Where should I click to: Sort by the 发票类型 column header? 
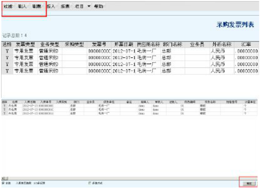(25, 44)
